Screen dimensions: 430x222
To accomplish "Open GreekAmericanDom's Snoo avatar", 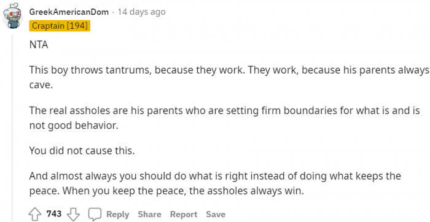I will [12, 16].
